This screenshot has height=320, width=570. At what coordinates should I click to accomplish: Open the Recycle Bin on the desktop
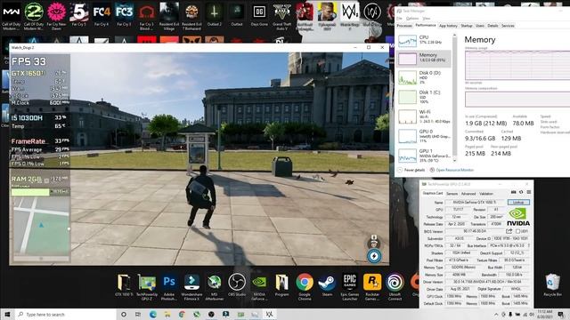coord(552,285)
